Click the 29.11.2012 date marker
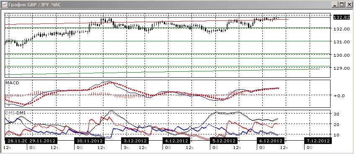The width and height of the screenshot is (354, 154). click(43, 141)
